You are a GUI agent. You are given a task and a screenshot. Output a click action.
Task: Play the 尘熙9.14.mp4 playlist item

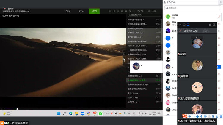point(144,97)
